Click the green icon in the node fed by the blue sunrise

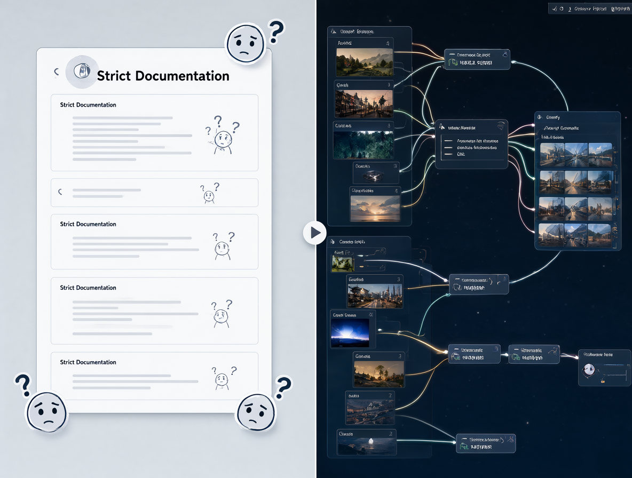[456, 357]
